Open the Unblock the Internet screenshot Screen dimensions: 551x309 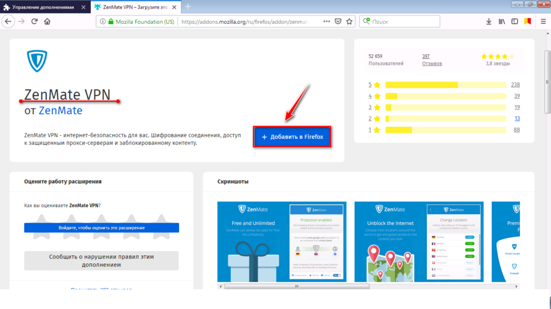click(419, 242)
